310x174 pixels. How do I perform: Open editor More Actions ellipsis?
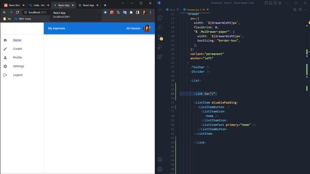306,10
